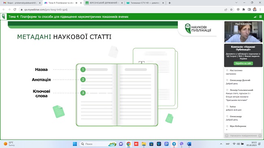264x148 pixels.
Task: Type in the Написати повідомлення chat field
Action: coord(243,135)
